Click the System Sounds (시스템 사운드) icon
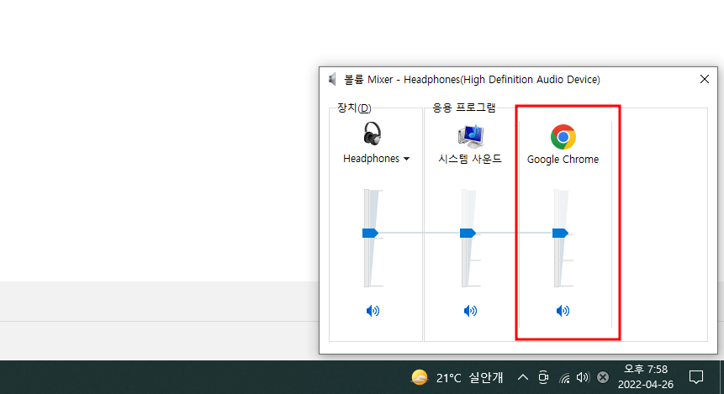The width and height of the screenshot is (724, 394). (471, 135)
